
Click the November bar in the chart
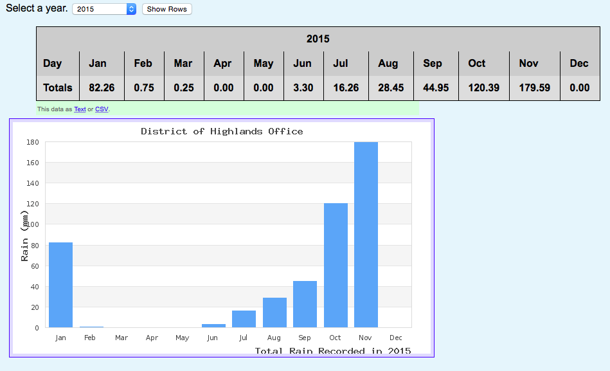366,235
